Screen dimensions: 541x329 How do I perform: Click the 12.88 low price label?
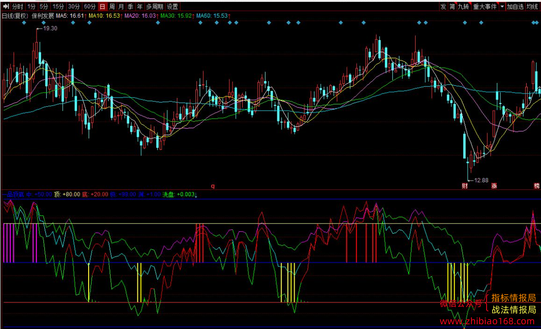coord(481,180)
